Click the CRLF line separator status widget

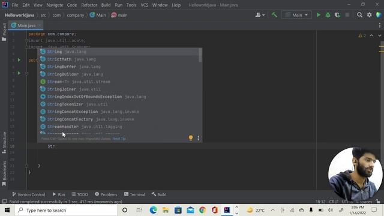pyautogui.click(x=334, y=202)
